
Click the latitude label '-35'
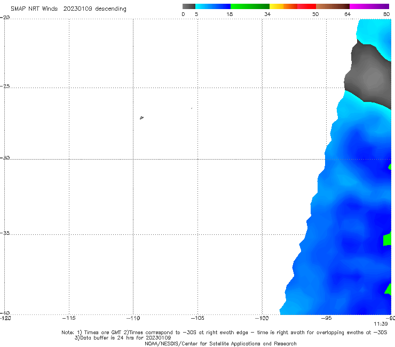[x=5, y=233]
